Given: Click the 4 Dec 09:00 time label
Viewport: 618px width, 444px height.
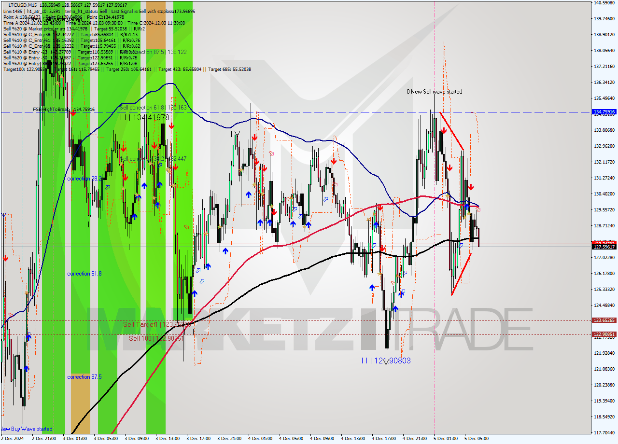Looking at the screenshot, I should (x=323, y=439).
